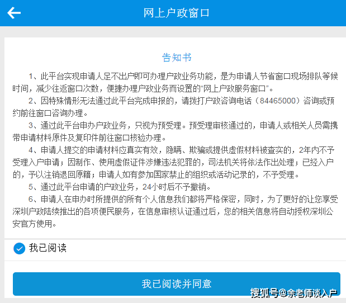Click paragraph 5 about 24小时后不予撤销

click(120, 187)
